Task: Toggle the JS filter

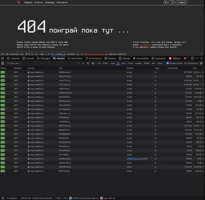Action: pos(118,63)
